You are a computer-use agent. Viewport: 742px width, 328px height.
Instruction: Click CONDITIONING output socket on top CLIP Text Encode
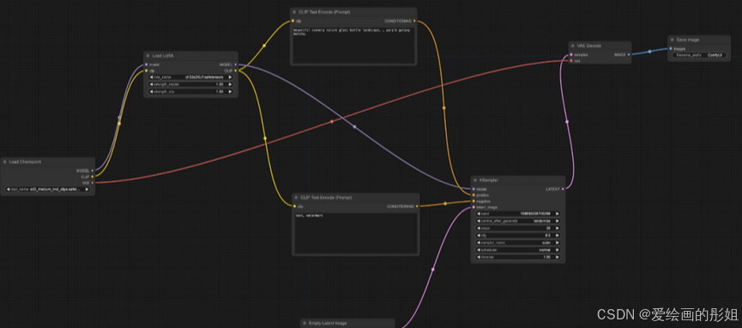[x=414, y=21]
